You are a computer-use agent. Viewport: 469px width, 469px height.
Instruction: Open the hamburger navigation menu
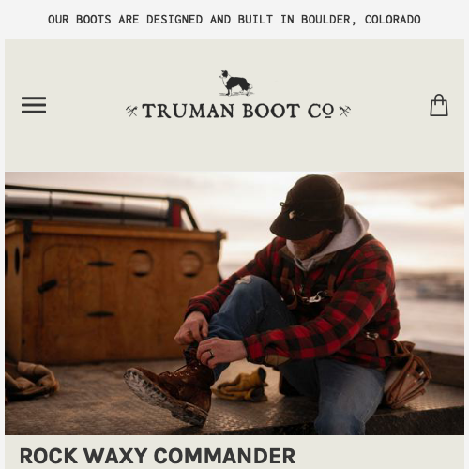(x=34, y=105)
